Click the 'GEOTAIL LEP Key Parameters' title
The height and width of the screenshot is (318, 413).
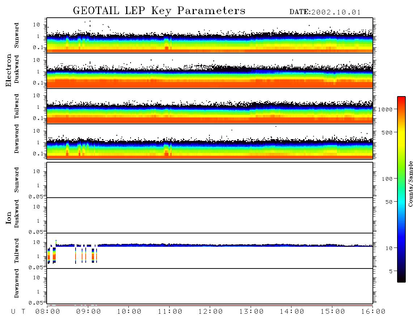click(x=159, y=11)
